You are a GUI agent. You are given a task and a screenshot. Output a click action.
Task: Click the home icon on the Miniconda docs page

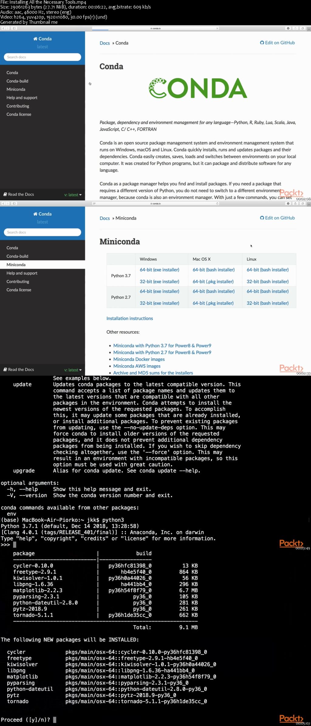[35, 214]
